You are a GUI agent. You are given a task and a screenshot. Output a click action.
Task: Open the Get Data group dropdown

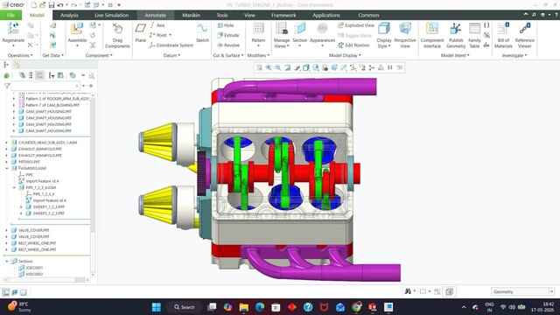pyautogui.click(x=53, y=55)
